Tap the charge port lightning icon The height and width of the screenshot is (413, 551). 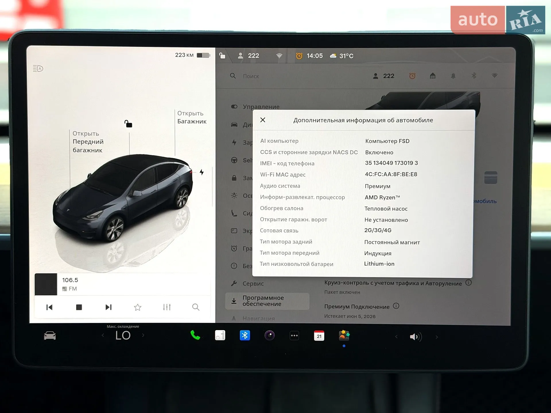tap(202, 172)
